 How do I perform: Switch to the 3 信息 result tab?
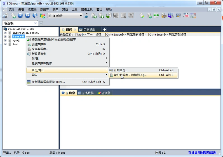(104, 93)
